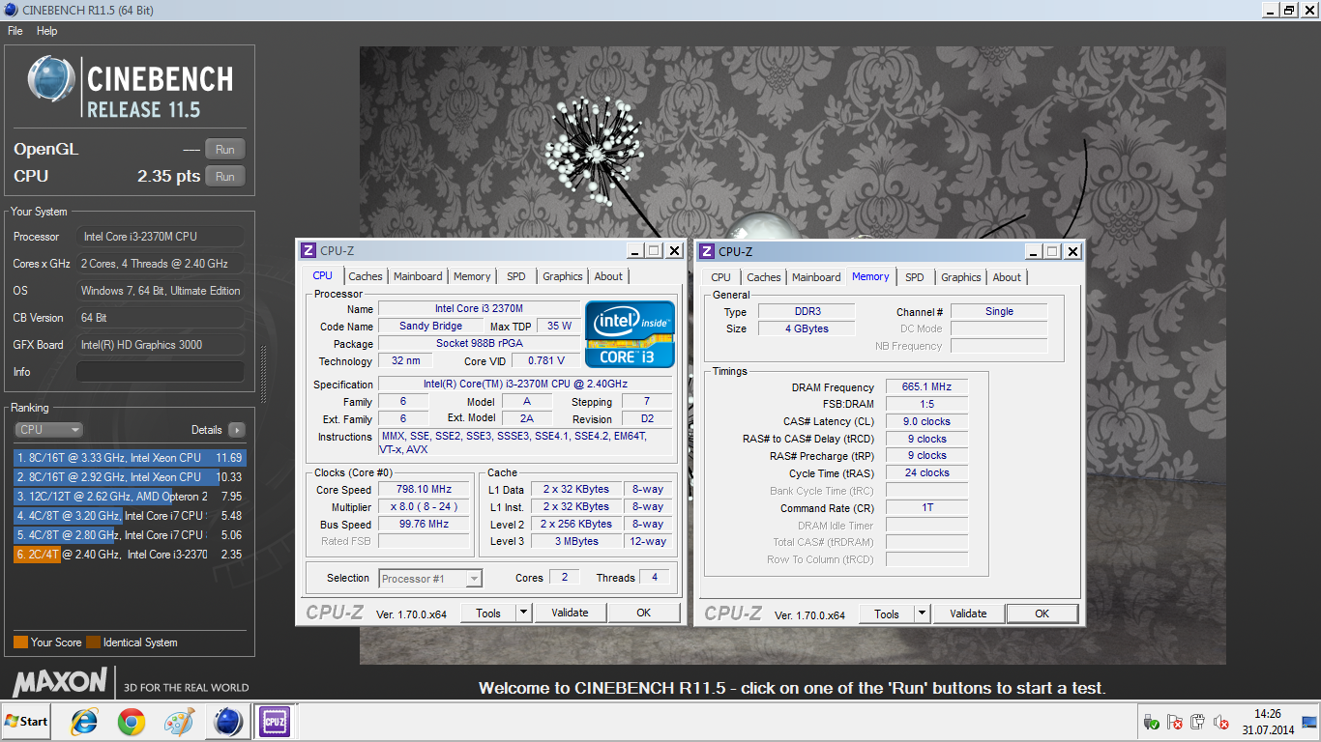Open Action Center flag tray icon

tap(1175, 722)
